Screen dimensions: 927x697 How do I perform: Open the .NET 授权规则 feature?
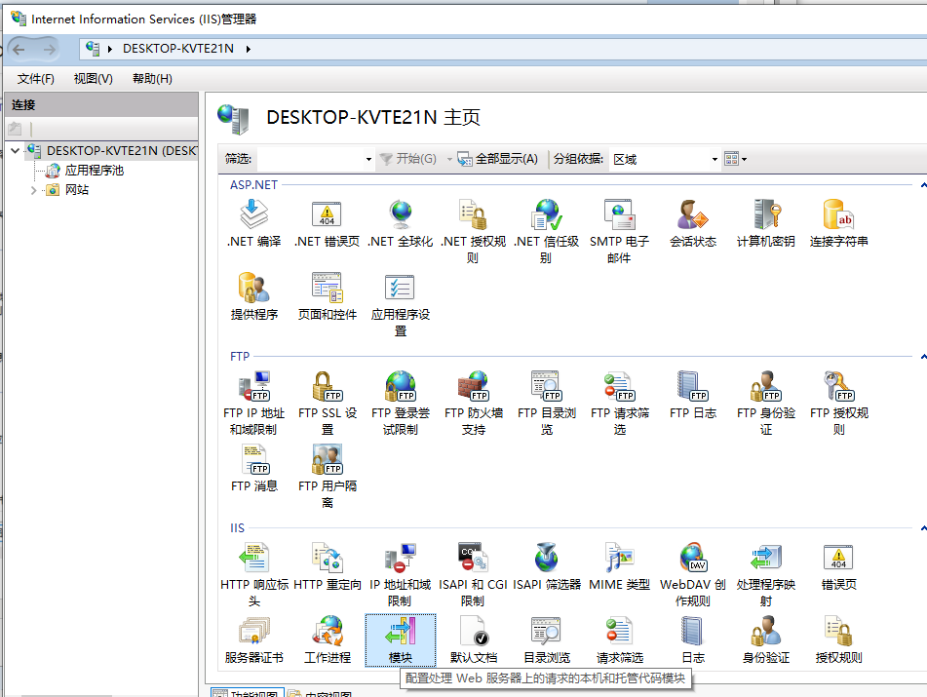tap(473, 232)
